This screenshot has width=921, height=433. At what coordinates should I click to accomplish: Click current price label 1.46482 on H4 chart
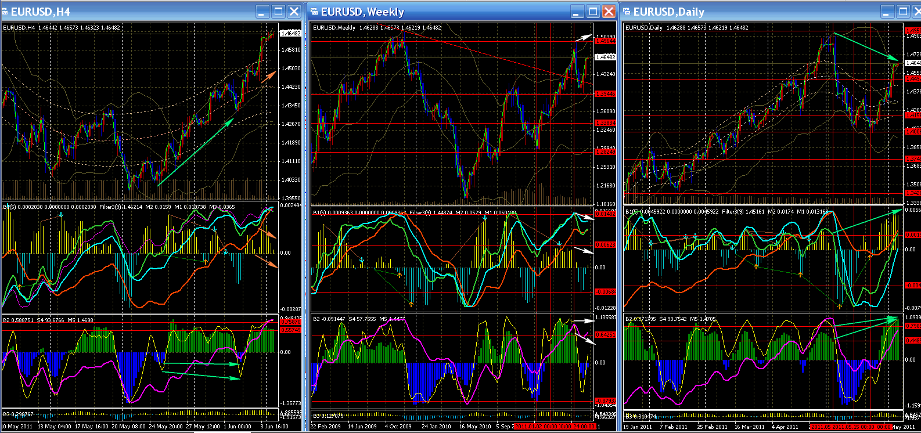[291, 34]
